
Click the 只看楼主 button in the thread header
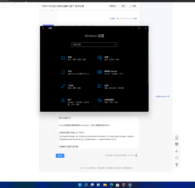tap(112, 6)
